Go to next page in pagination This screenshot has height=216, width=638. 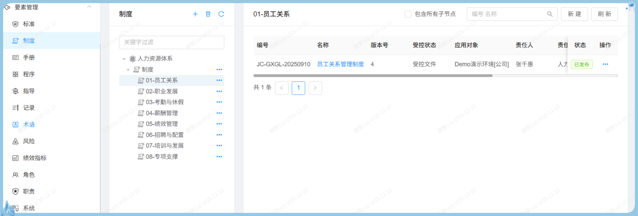click(315, 88)
